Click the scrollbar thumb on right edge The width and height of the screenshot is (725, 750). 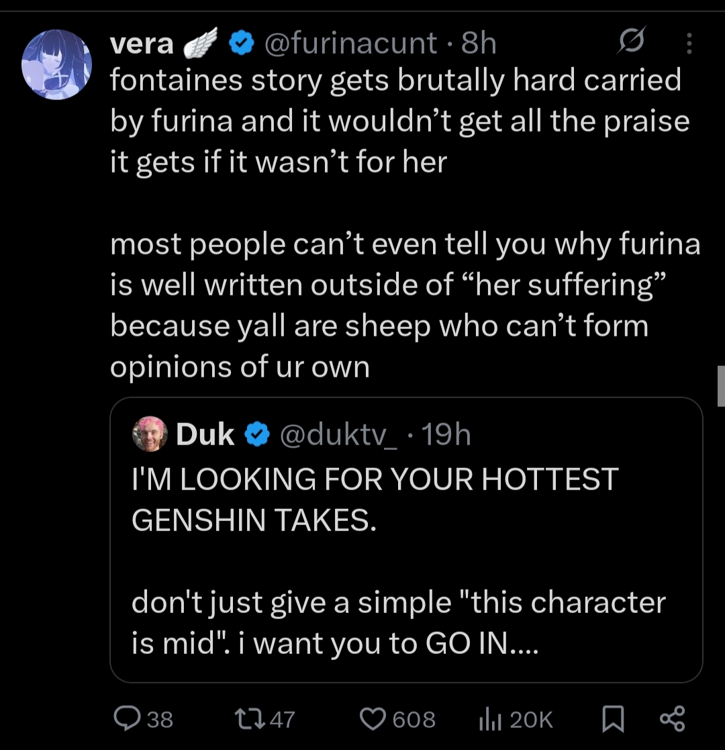point(721,385)
